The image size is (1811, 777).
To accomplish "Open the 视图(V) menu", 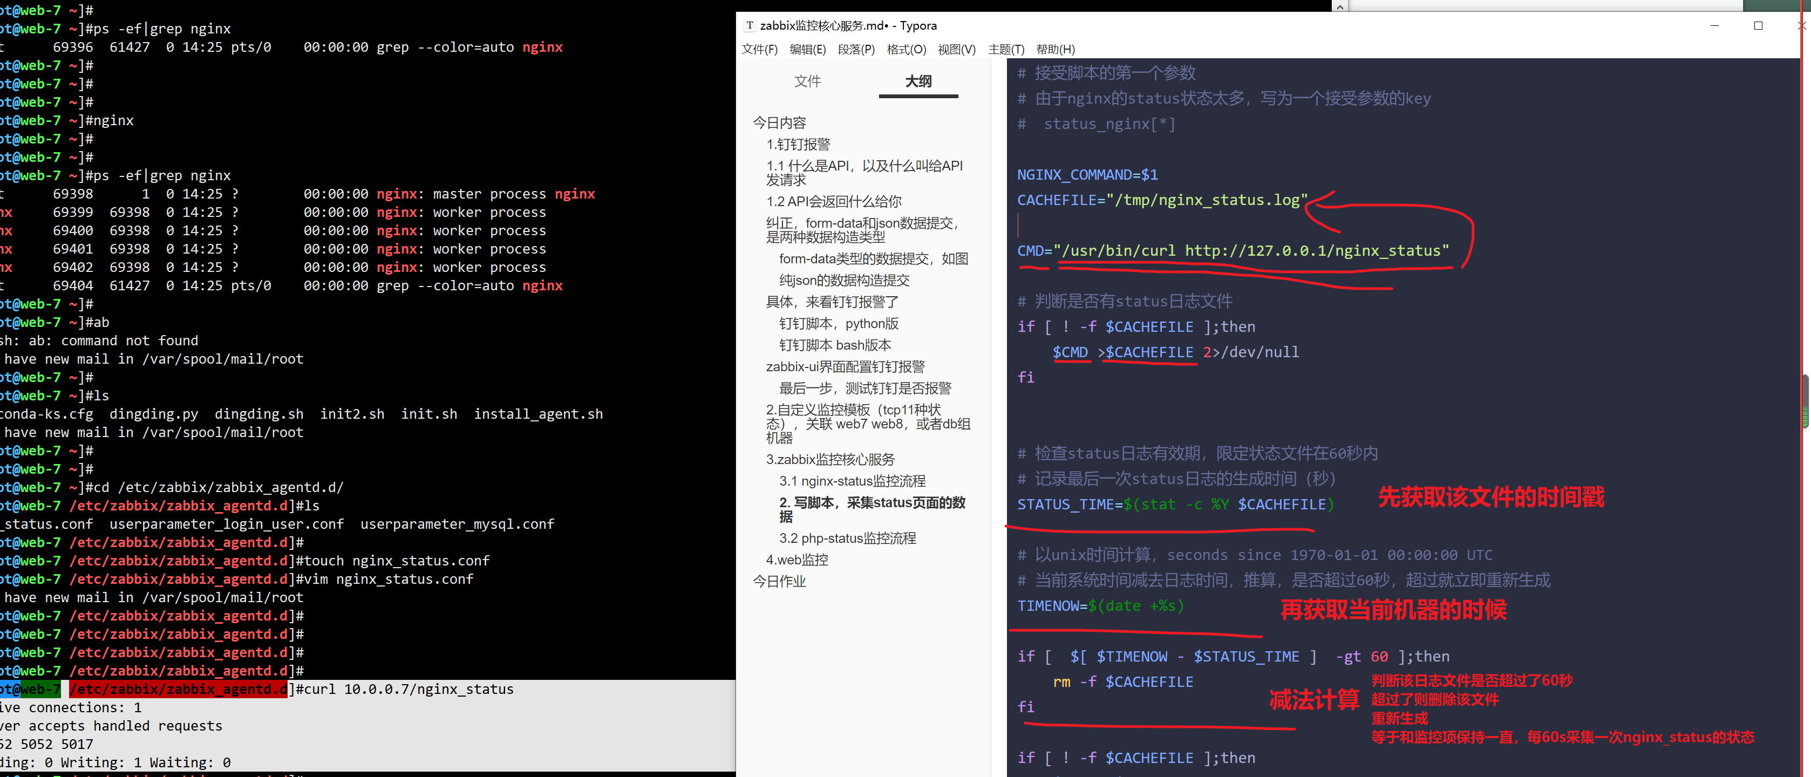I will point(956,49).
